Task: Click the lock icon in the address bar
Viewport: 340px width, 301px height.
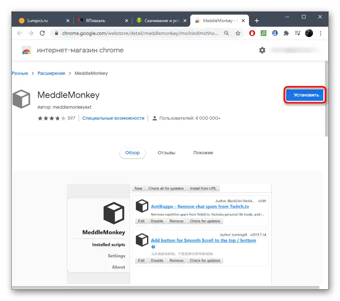Action: [x=57, y=33]
